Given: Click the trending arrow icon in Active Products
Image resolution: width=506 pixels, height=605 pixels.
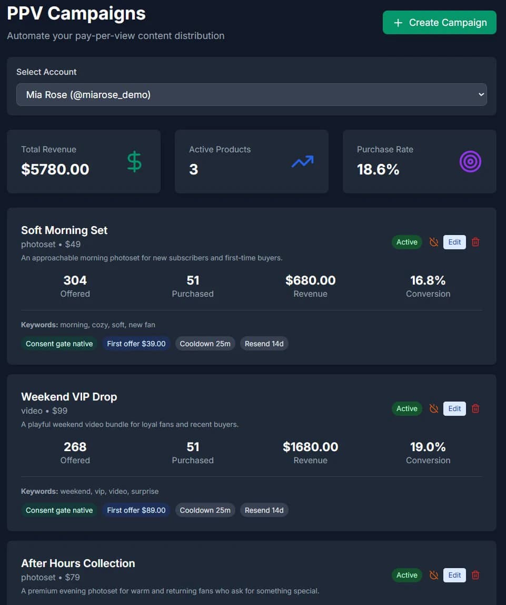Looking at the screenshot, I should point(303,161).
